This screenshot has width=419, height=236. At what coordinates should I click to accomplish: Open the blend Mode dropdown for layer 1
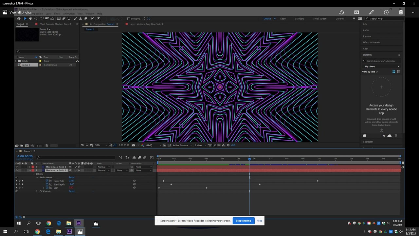tap(103, 167)
